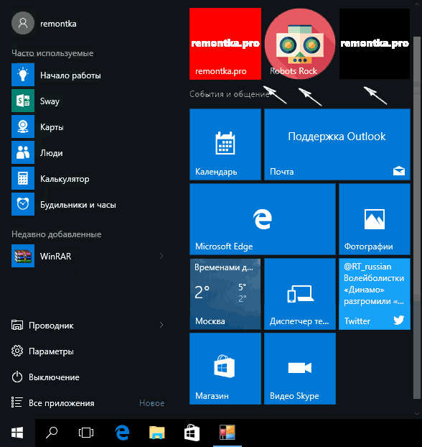
Task: Open the Twitter live tile
Action: click(x=375, y=294)
